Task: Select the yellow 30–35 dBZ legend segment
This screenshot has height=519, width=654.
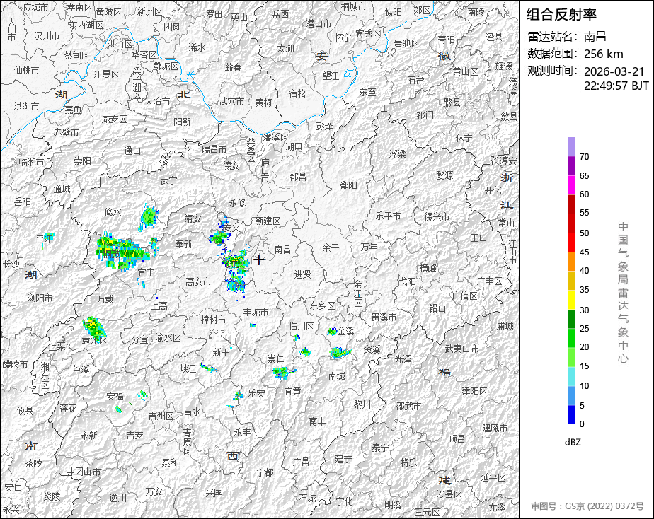Action: tap(572, 300)
